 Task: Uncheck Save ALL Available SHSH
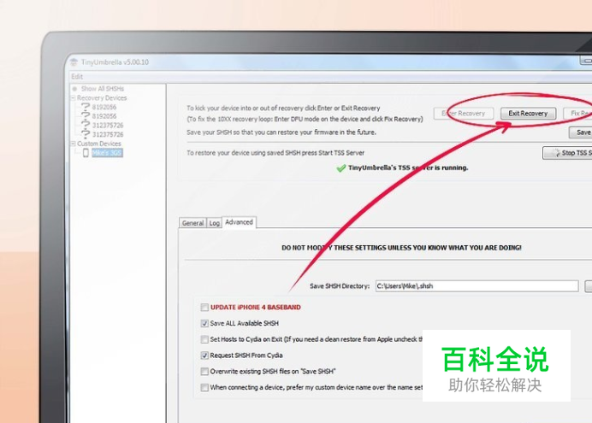click(204, 324)
